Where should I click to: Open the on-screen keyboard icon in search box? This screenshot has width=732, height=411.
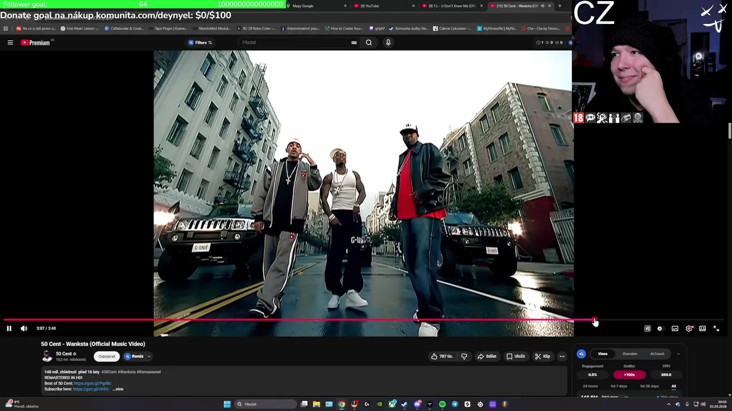(354, 42)
